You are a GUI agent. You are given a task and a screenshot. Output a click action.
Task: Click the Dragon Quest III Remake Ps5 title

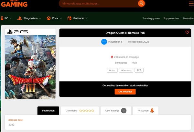(x=125, y=33)
